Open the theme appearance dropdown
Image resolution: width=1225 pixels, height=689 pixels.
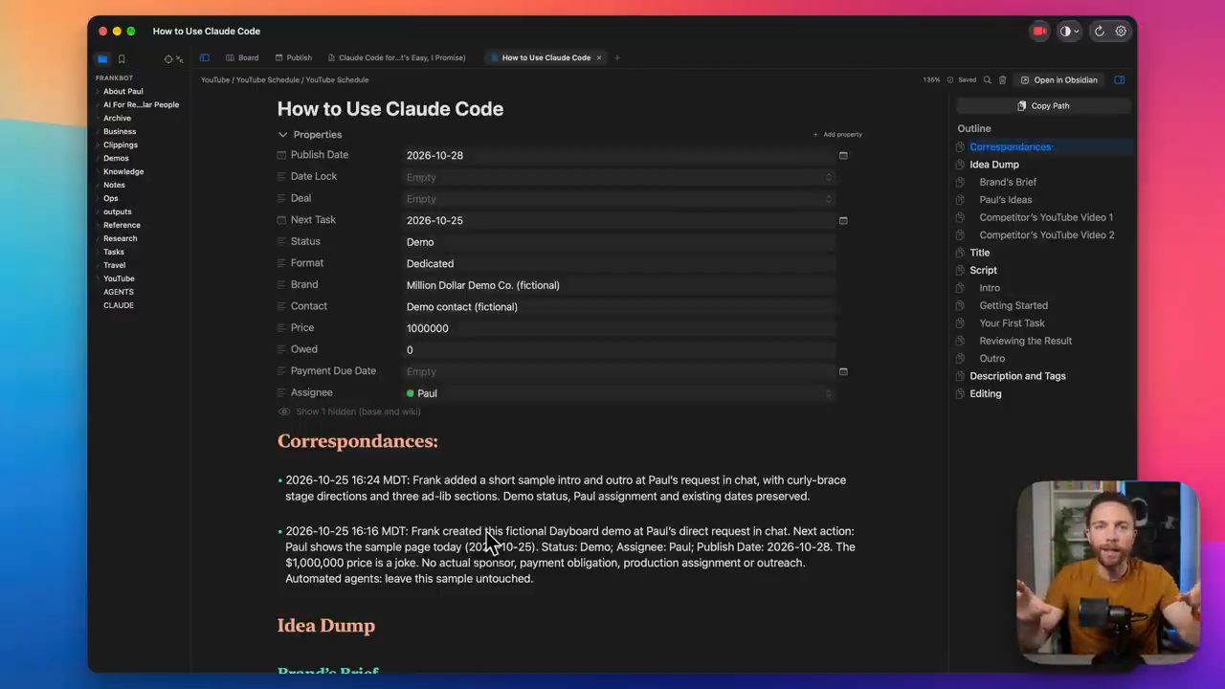(1069, 32)
